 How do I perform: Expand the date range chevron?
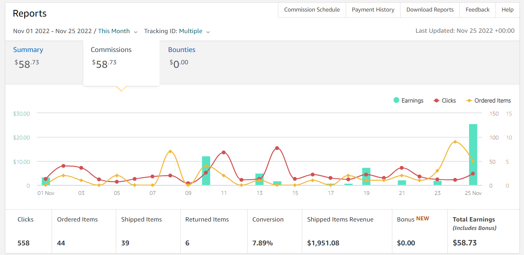pos(136,32)
